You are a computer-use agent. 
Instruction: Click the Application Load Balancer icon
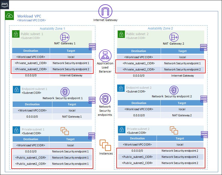pyautogui.click(x=105, y=55)
